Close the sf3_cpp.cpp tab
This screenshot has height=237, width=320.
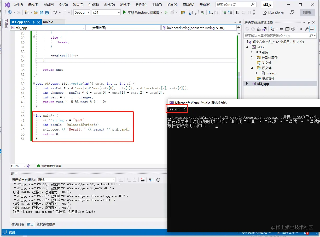[39, 22]
